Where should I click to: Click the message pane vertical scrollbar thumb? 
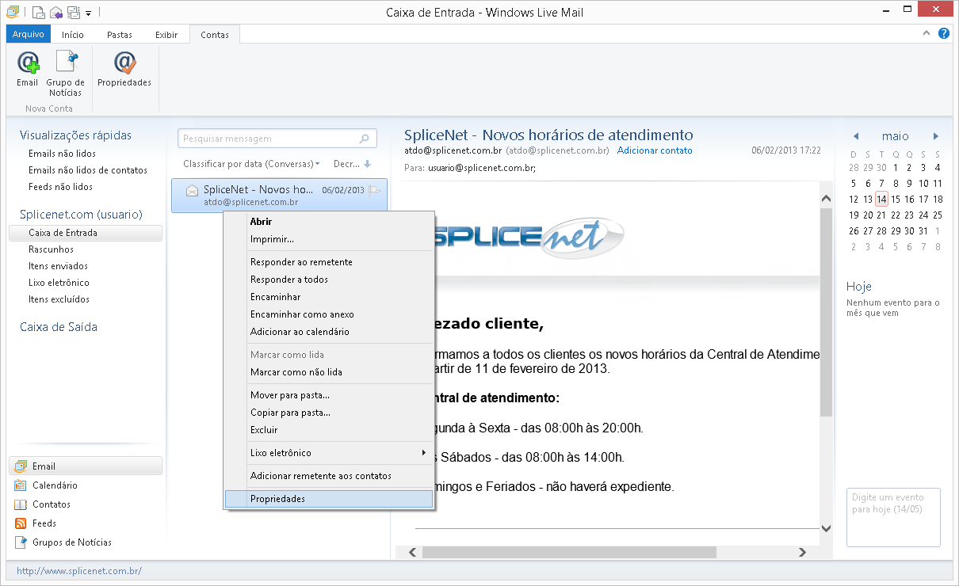pos(826,311)
